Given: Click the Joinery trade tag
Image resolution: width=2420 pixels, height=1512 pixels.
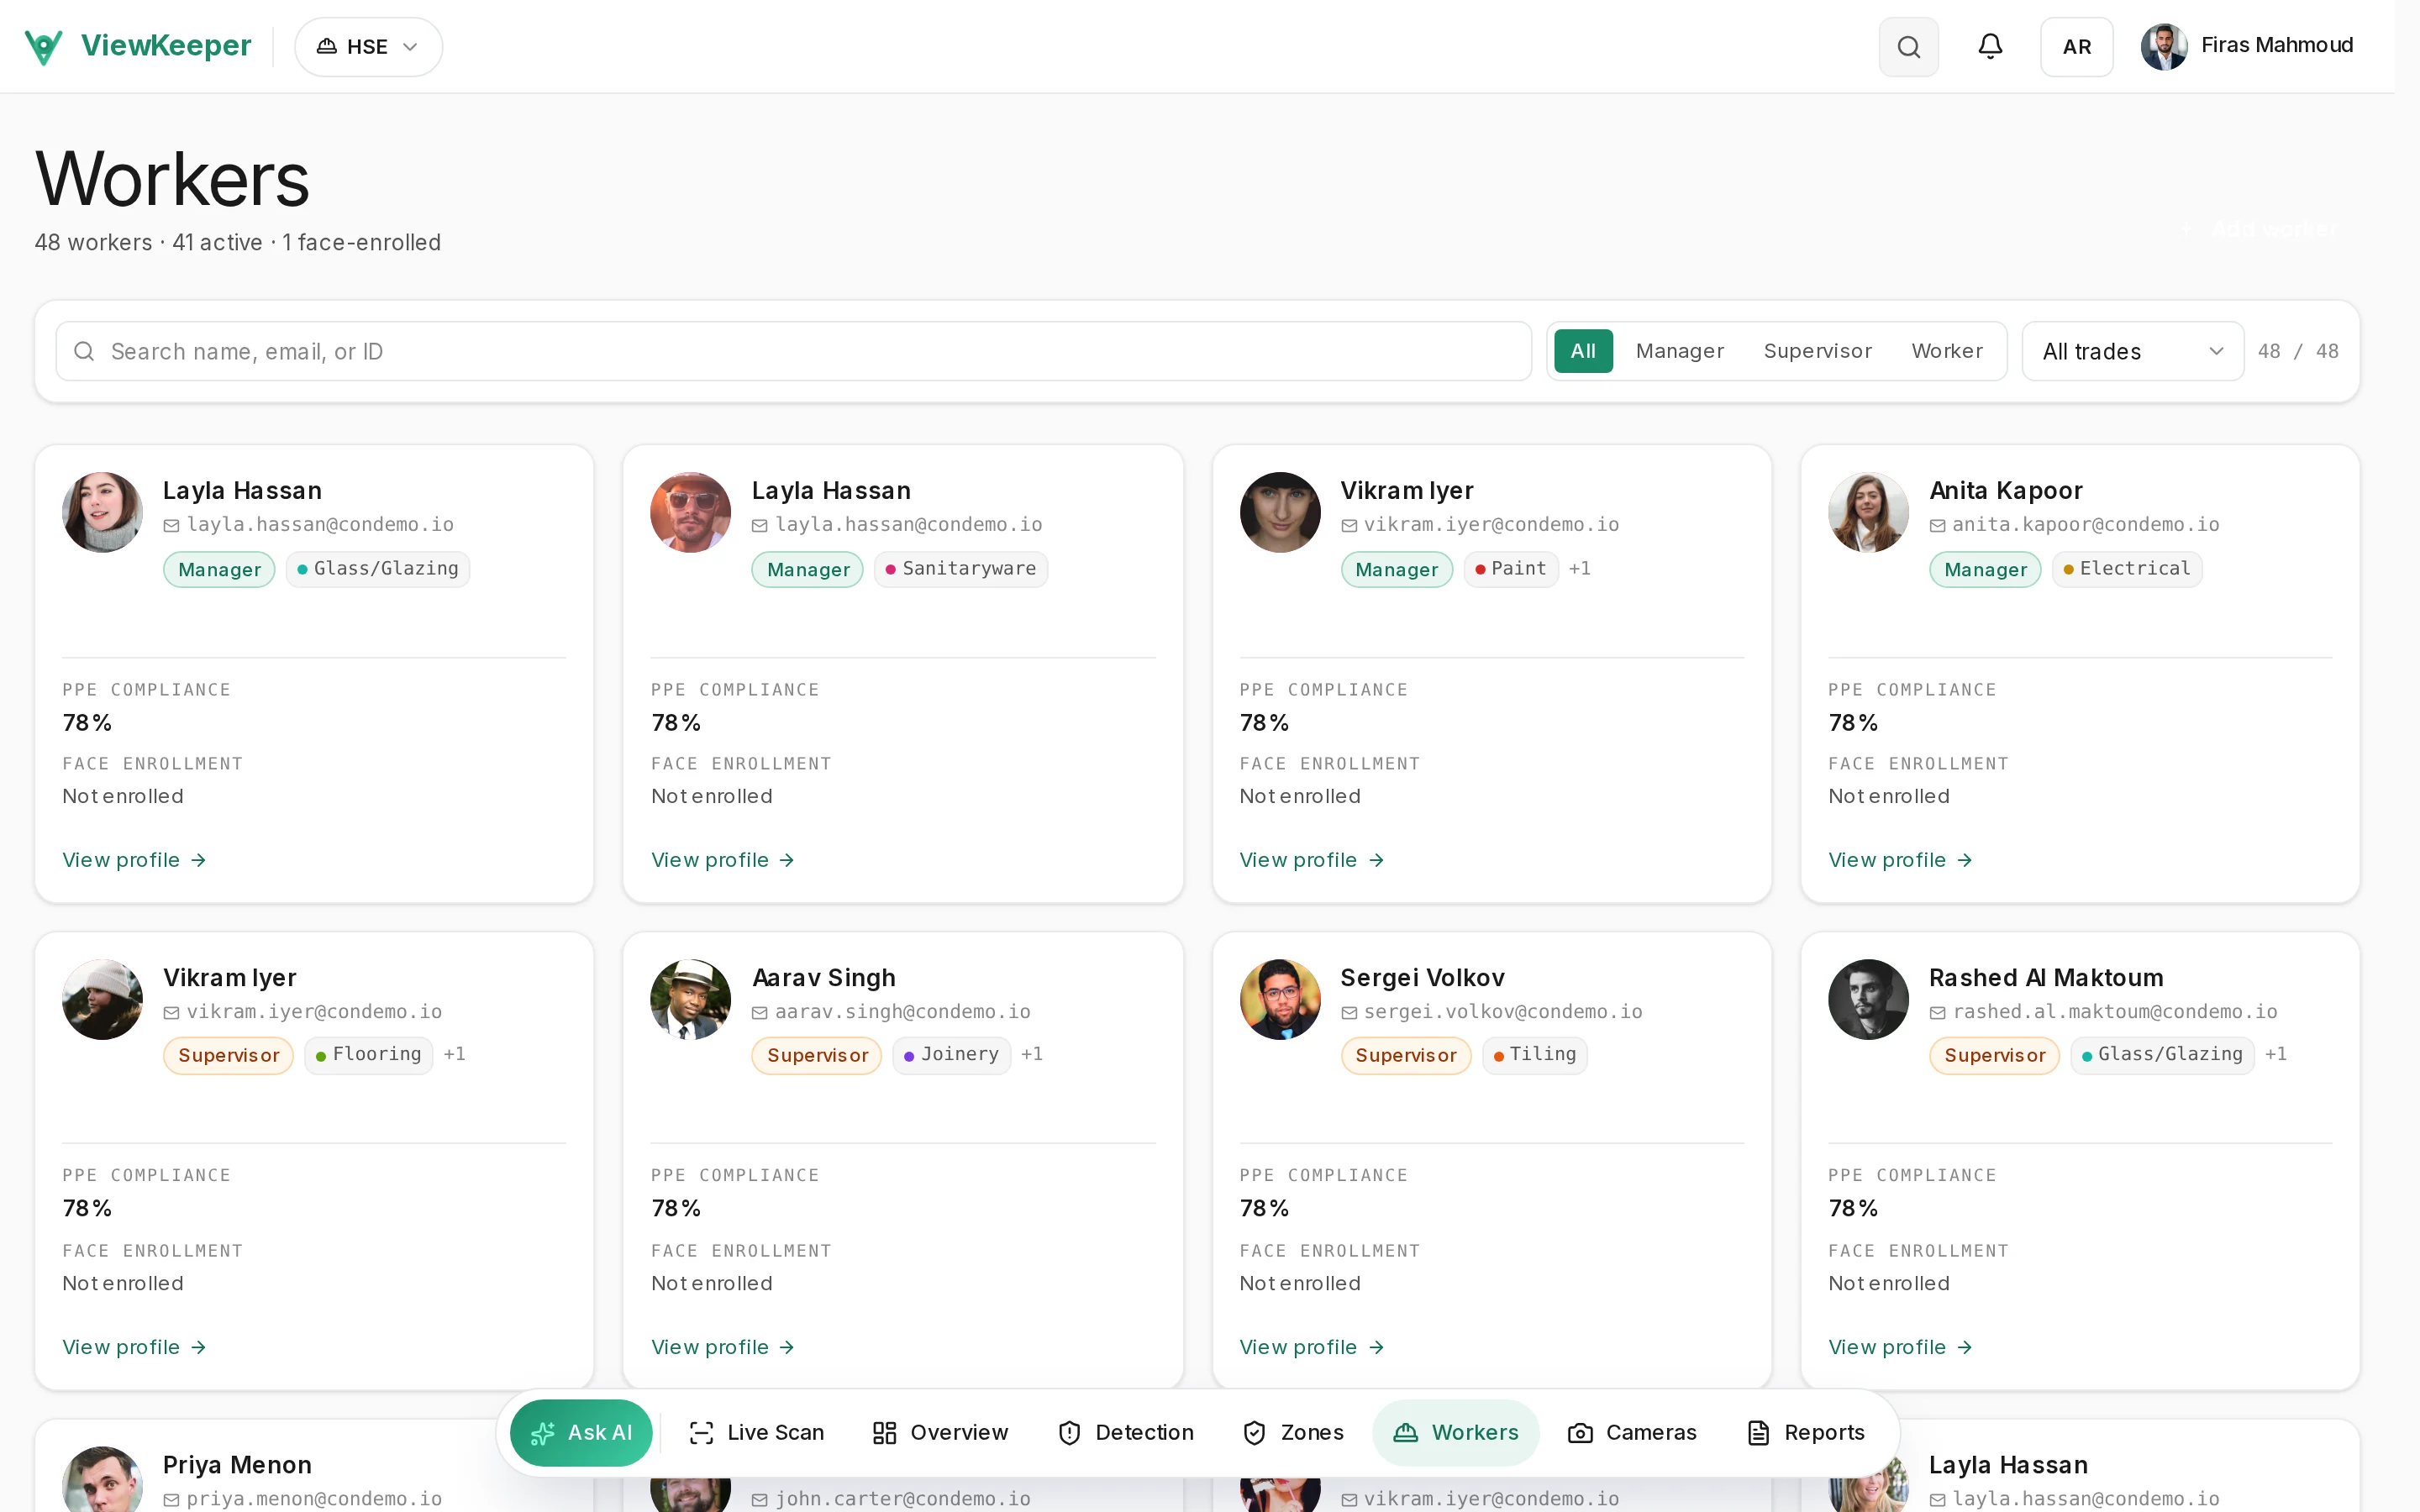Looking at the screenshot, I should pos(951,1055).
